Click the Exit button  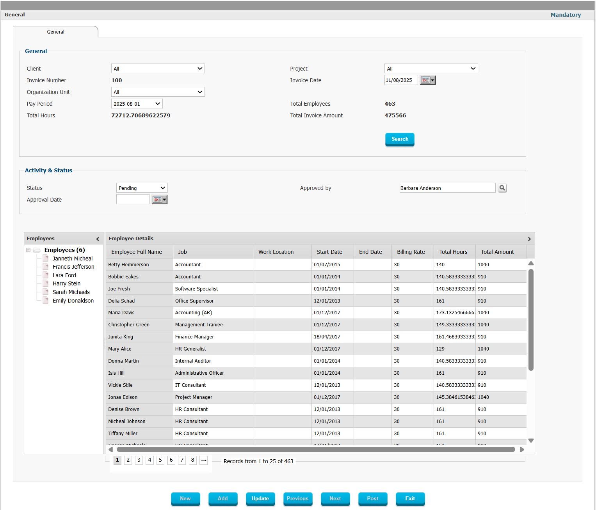(410, 499)
